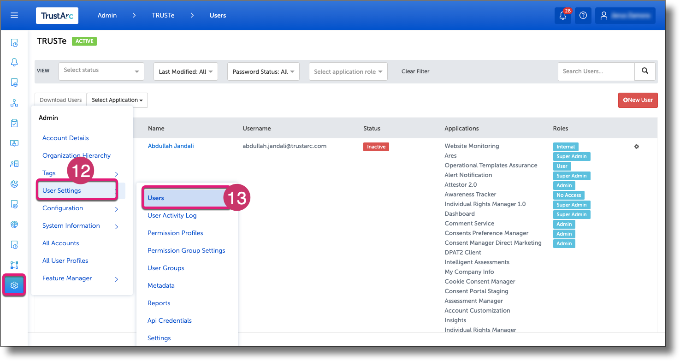This screenshot has width=680, height=361.
Task: Expand the Feature Manager submenu chevron
Action: 116,279
